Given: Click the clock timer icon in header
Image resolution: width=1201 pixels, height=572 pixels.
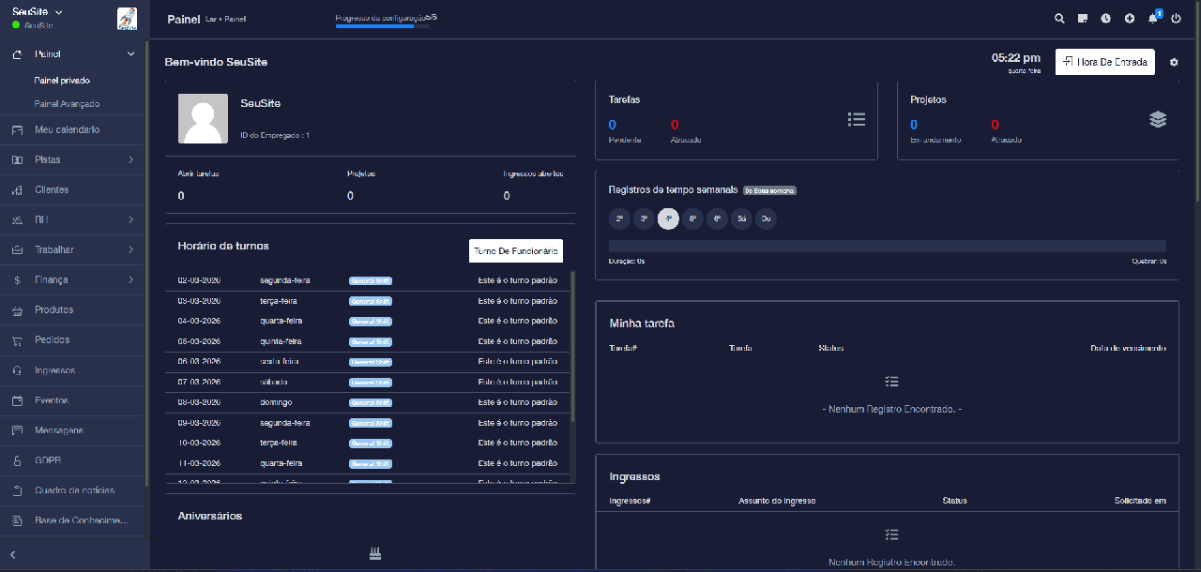Looking at the screenshot, I should pos(1106,19).
